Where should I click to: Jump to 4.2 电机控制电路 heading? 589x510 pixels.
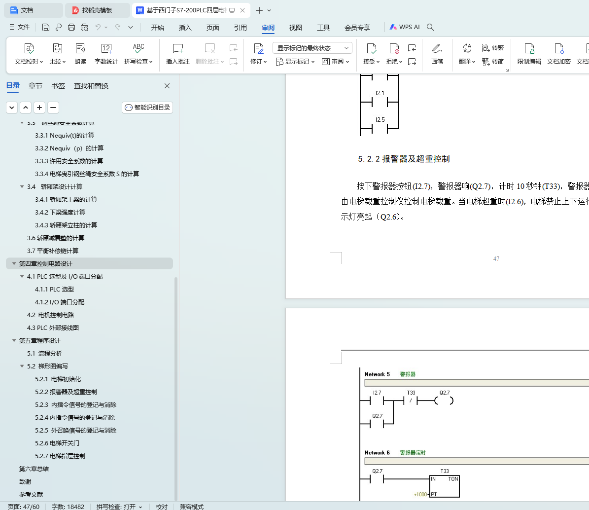click(50, 315)
